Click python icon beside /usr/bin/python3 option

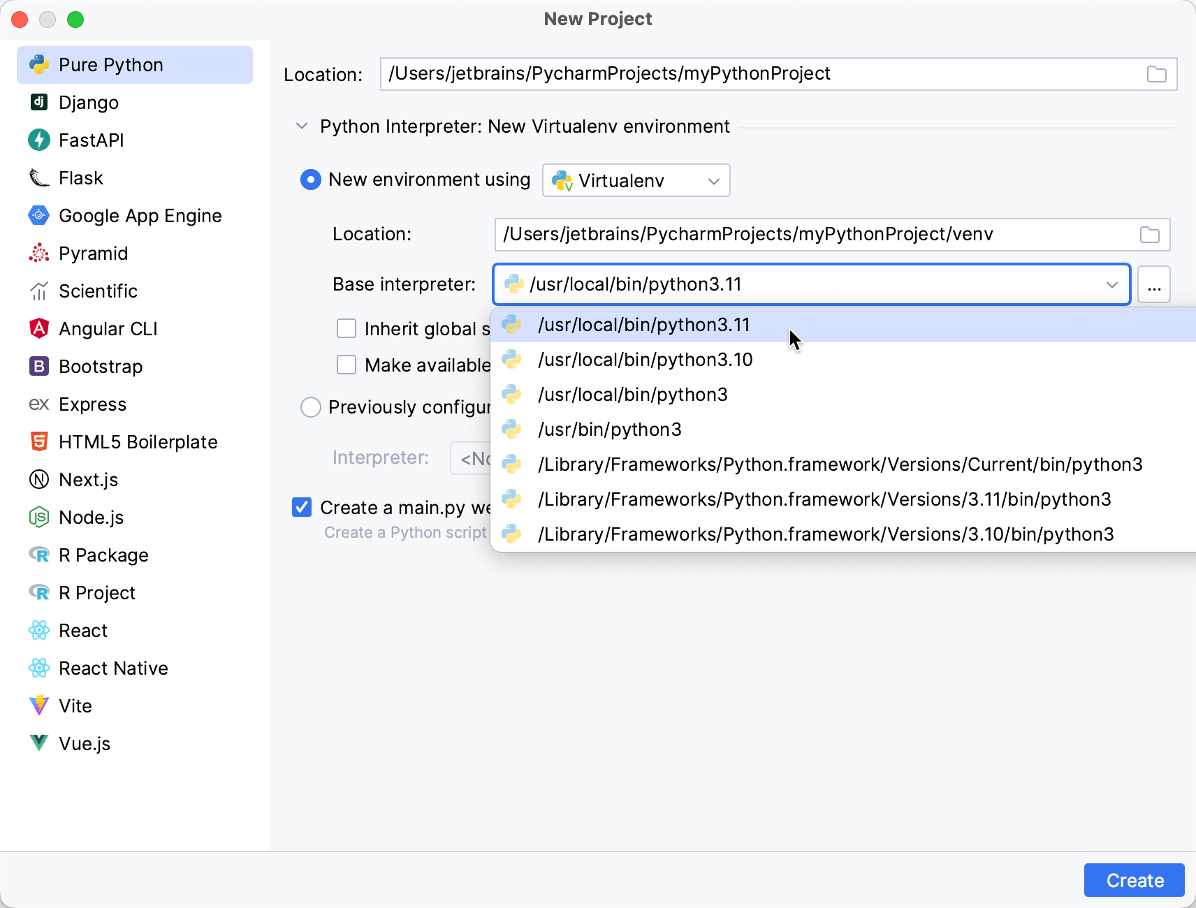[x=512, y=430]
